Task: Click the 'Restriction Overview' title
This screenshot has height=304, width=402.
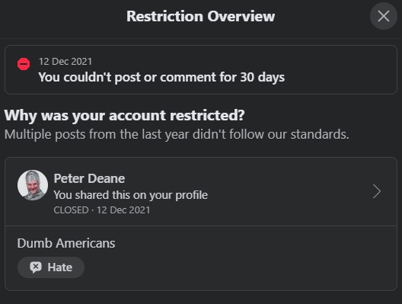Action: click(x=201, y=17)
